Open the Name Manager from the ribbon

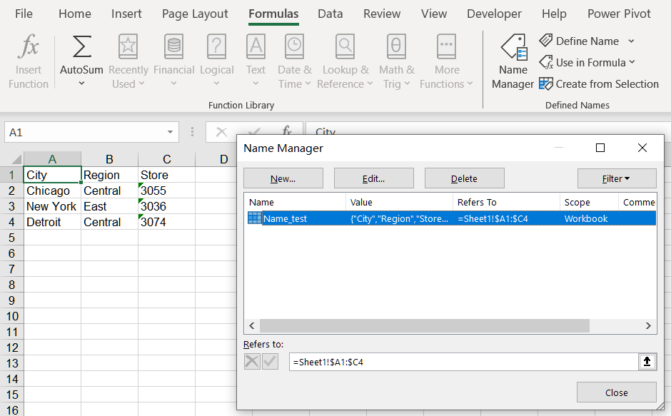tap(513, 62)
